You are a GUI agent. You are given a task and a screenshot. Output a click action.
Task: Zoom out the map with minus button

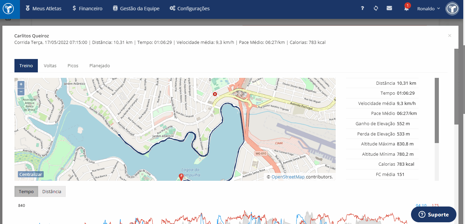[x=21, y=92]
